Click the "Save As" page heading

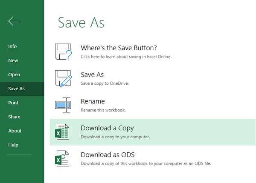point(81,22)
